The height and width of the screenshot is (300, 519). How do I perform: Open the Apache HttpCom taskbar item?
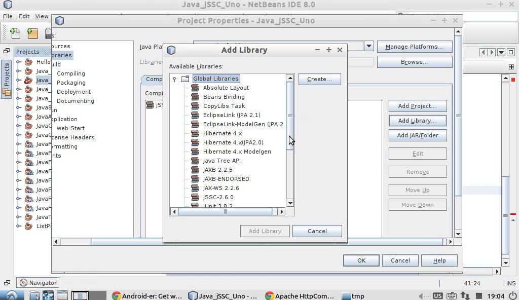click(x=300, y=296)
